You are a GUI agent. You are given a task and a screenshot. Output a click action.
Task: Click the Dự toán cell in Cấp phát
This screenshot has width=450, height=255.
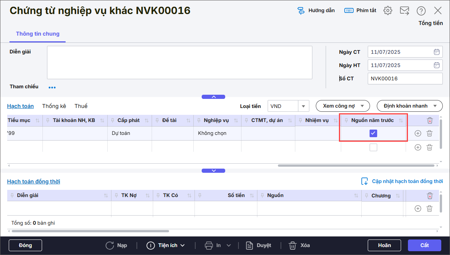tap(129, 133)
